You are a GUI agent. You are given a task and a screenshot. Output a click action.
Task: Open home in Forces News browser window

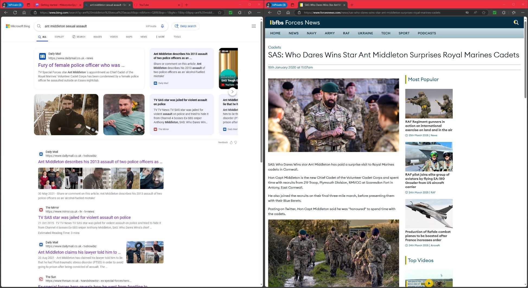coord(288,12)
